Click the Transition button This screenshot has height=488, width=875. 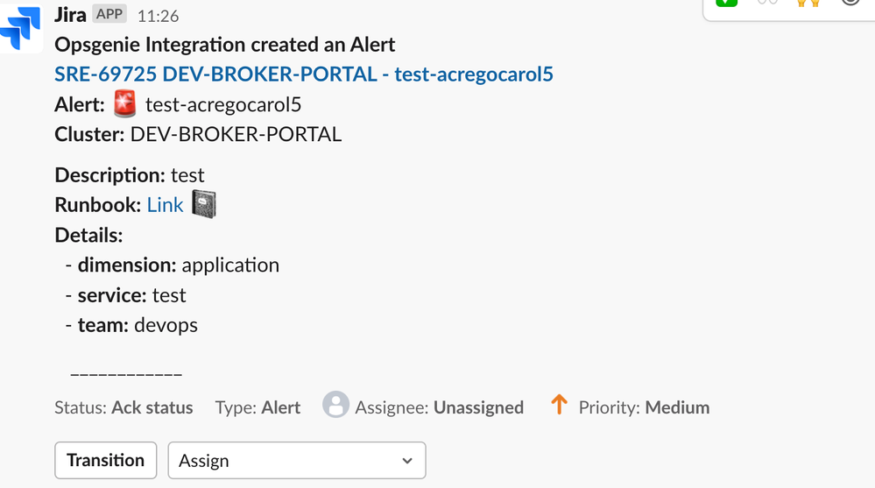point(105,460)
